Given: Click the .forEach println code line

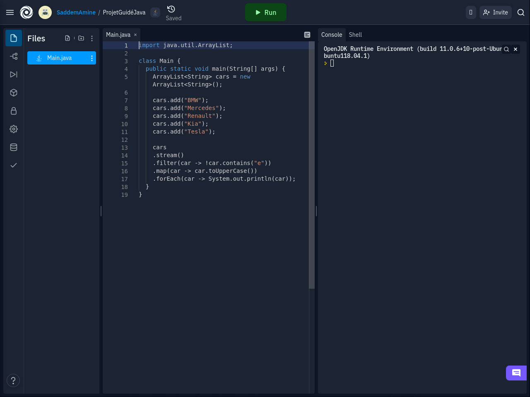Looking at the screenshot, I should (x=224, y=179).
